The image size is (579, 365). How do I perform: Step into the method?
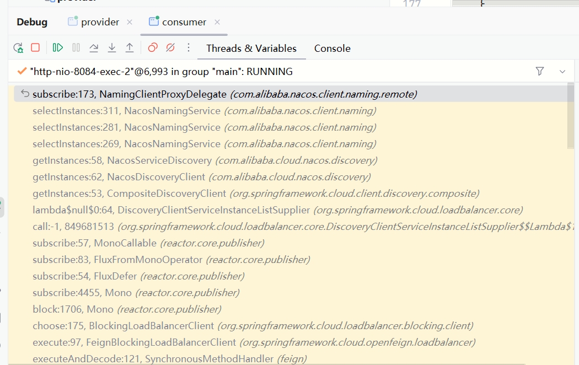click(111, 48)
